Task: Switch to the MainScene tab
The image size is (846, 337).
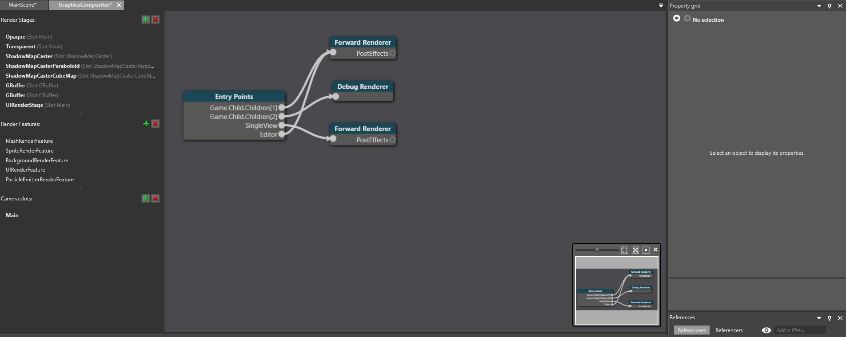Action: coord(22,5)
